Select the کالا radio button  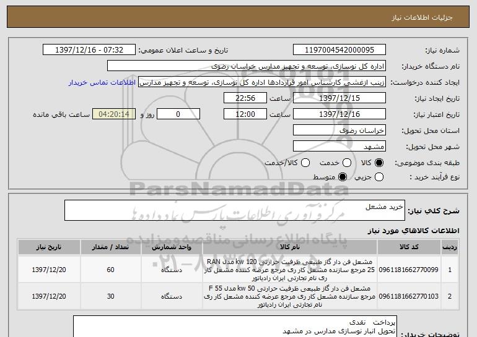pyautogui.click(x=379, y=163)
